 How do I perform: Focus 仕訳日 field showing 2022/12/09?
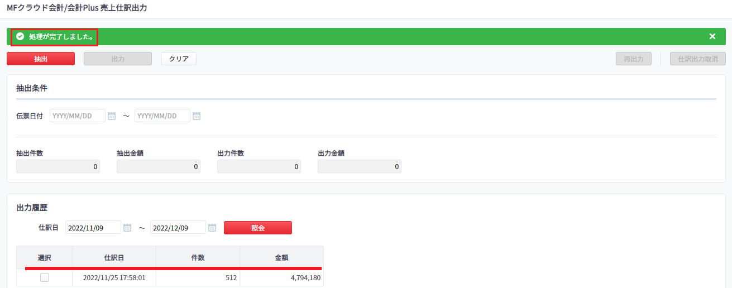[178, 227]
